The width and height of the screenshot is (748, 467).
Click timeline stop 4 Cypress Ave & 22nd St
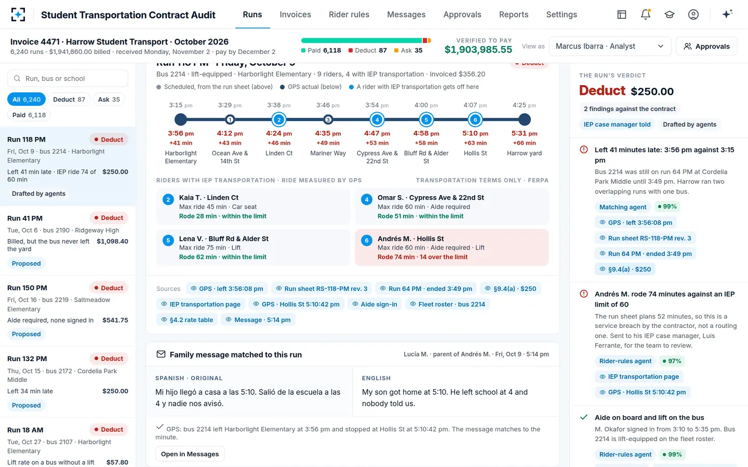coord(377,120)
